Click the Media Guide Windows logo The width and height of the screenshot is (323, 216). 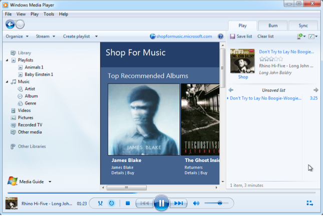pyautogui.click(x=13, y=181)
